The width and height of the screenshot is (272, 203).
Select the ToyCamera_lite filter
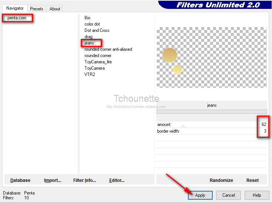click(98, 62)
